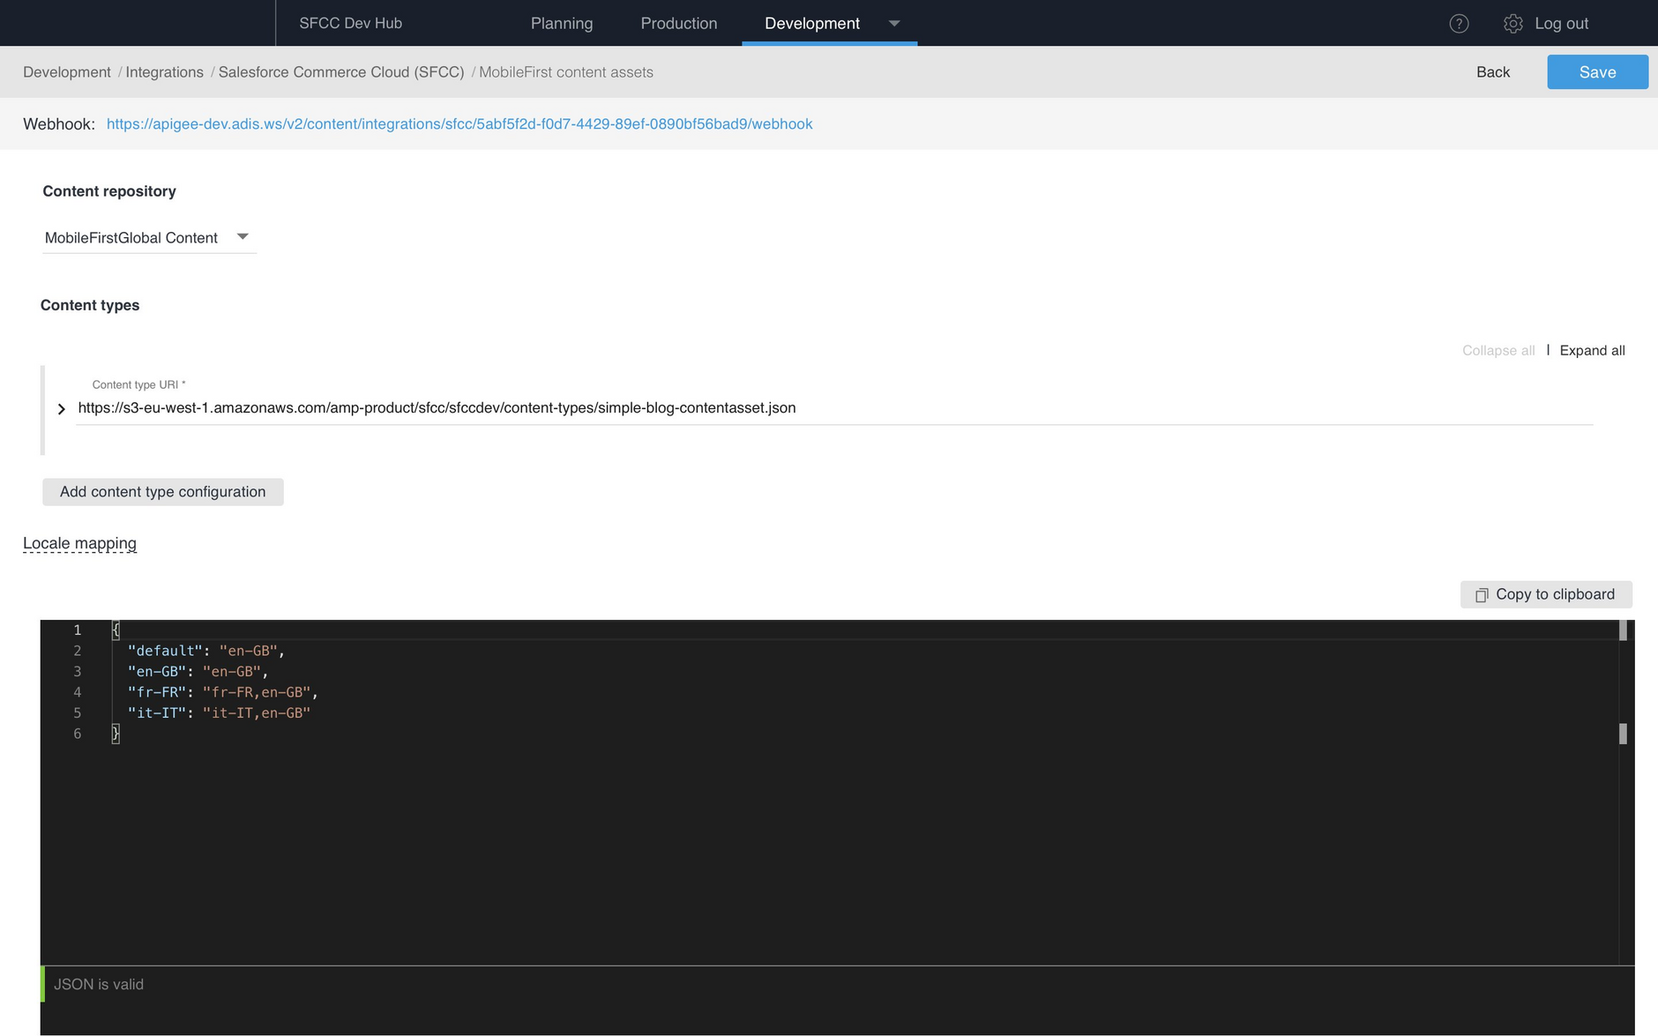Navigate to Development breadcrumb
The height and width of the screenshot is (1036, 1658).
click(67, 72)
